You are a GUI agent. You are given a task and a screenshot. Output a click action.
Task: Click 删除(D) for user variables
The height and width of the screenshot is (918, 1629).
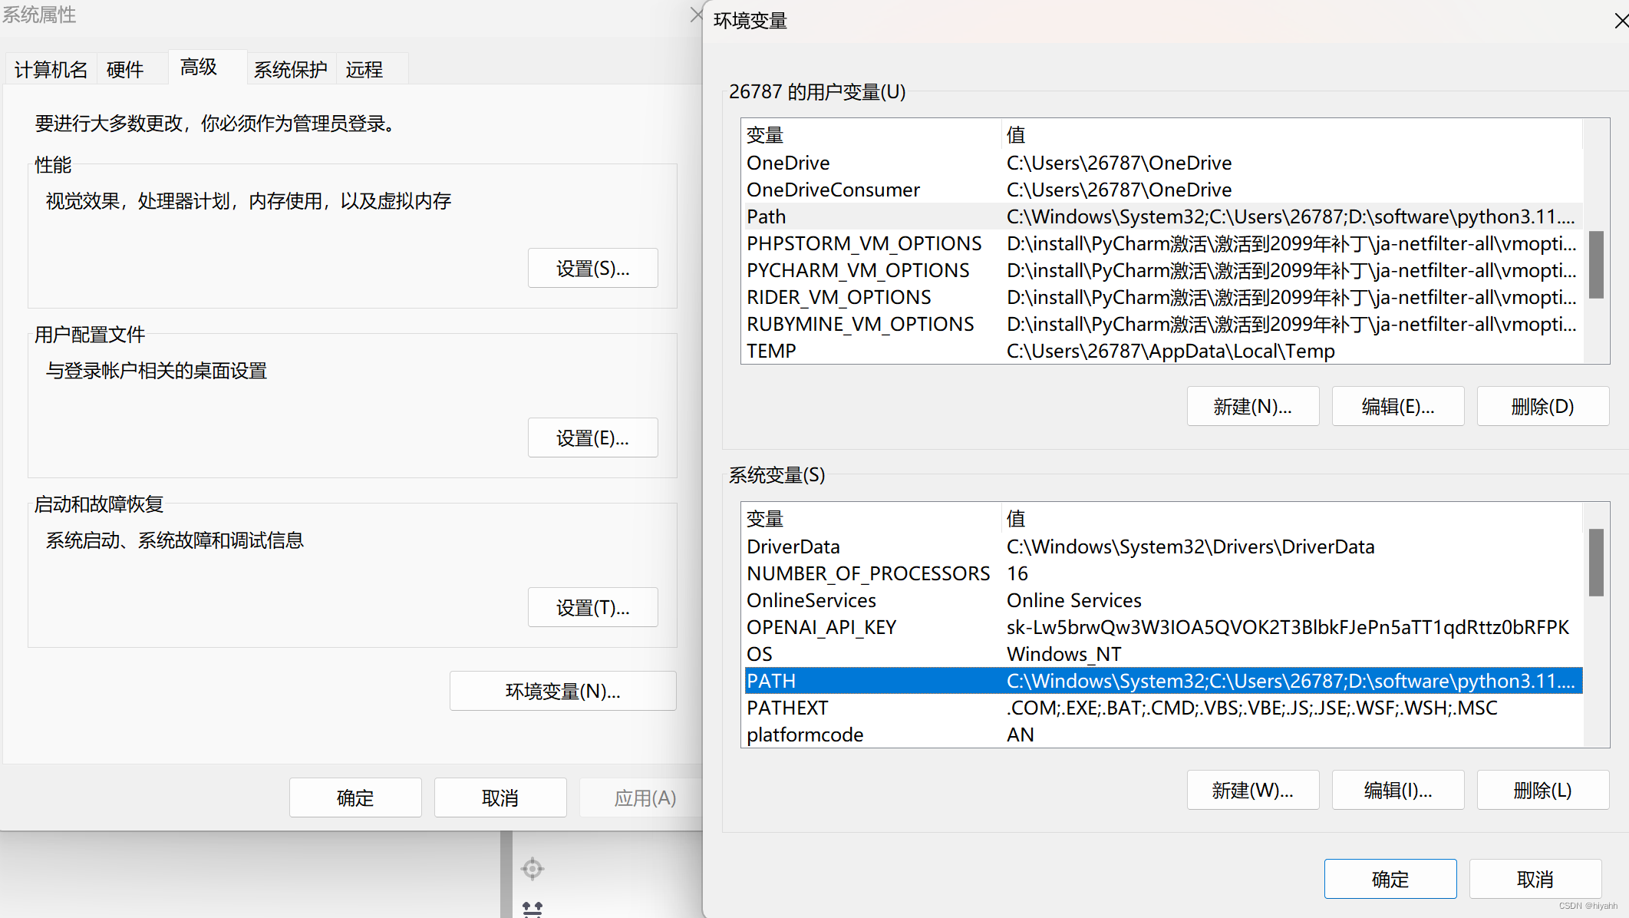tap(1542, 407)
